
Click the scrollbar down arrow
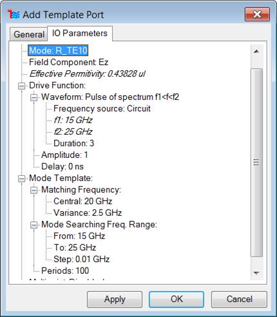tap(256, 273)
